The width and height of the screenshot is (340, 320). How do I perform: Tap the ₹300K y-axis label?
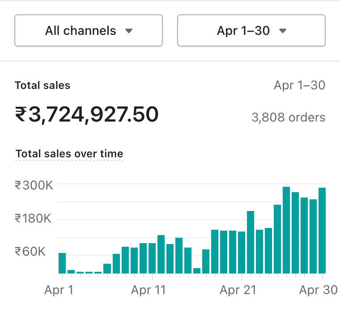[34, 185]
